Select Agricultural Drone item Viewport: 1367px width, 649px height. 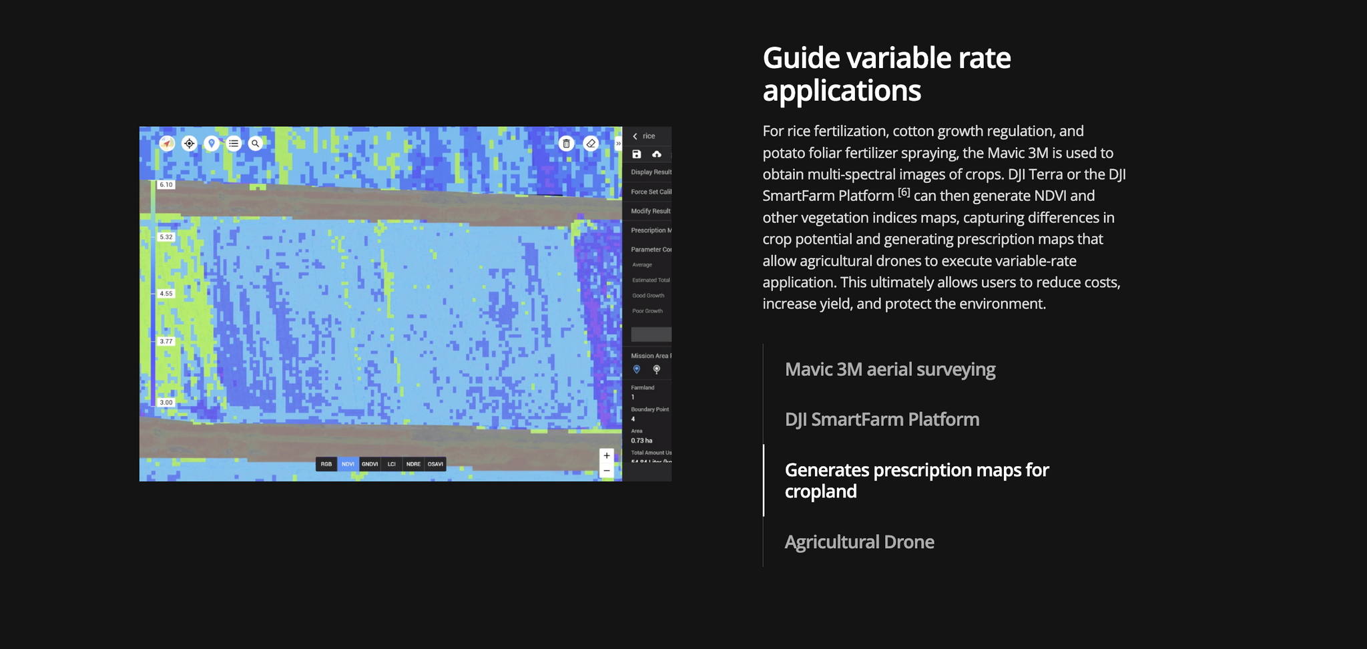click(x=859, y=542)
